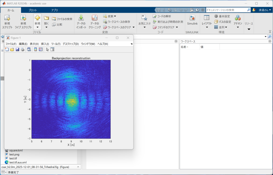The width and height of the screenshot is (273, 175).
Task: Switch to the プロット (Plot) ribbon tab
Action: coord(33,10)
